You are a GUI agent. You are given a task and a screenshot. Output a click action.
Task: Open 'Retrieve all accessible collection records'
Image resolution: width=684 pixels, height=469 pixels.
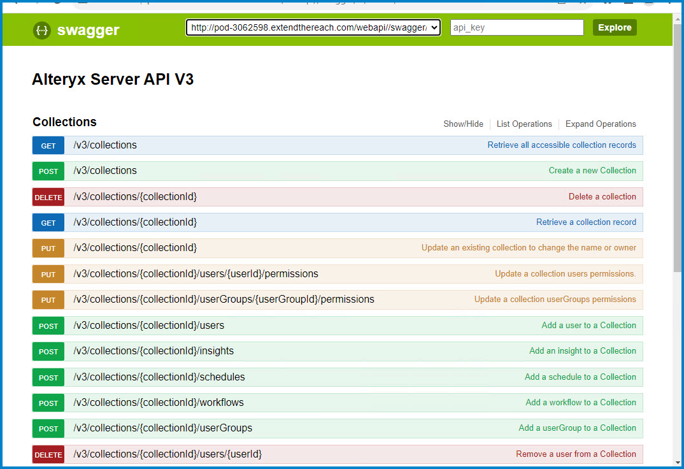pyautogui.click(x=561, y=145)
